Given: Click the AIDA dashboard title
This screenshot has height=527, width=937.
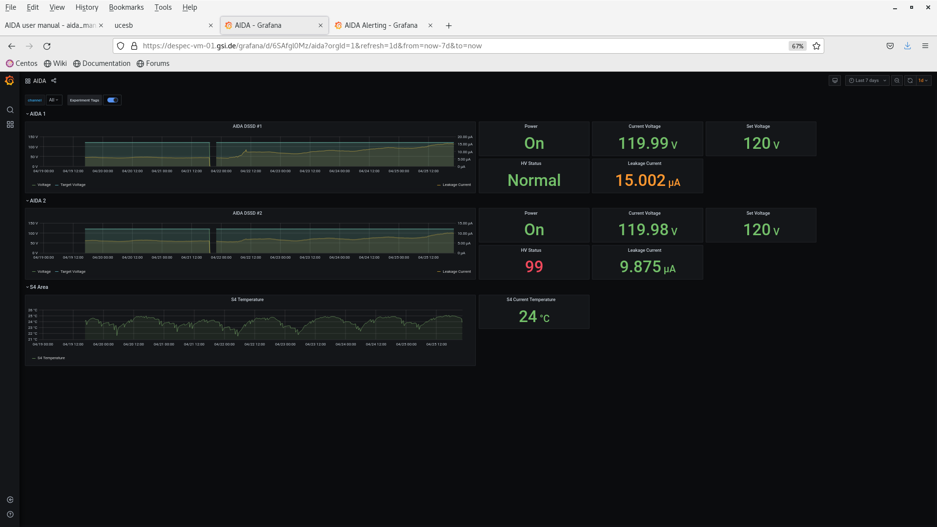Looking at the screenshot, I should (40, 81).
